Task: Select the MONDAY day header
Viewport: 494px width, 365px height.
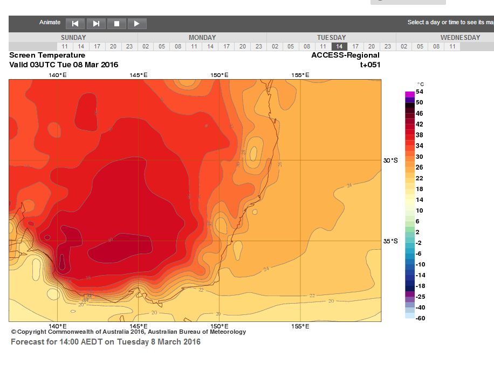Action: click(202, 38)
